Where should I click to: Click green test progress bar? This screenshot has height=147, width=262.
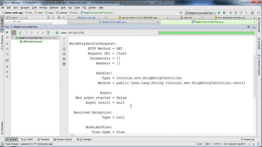click(x=206, y=33)
